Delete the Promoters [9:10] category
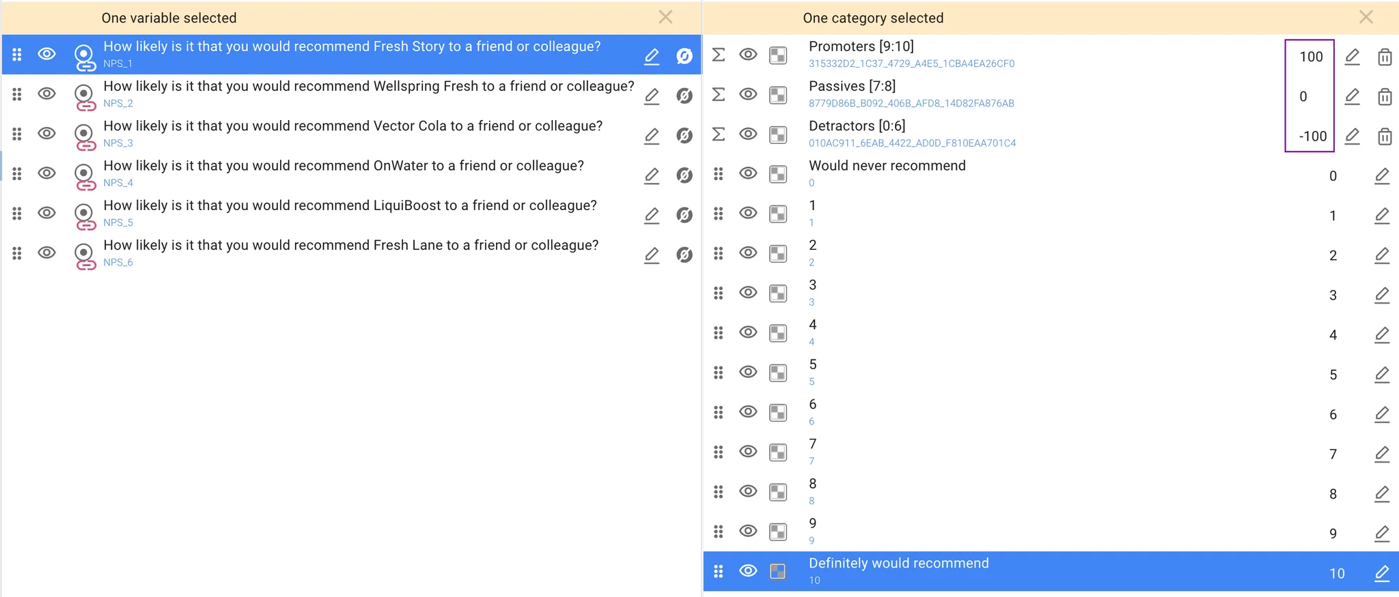 1384,57
